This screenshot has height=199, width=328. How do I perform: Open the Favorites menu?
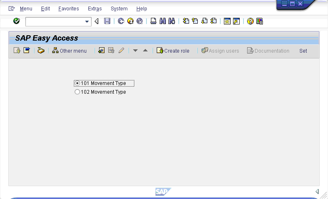tap(68, 9)
